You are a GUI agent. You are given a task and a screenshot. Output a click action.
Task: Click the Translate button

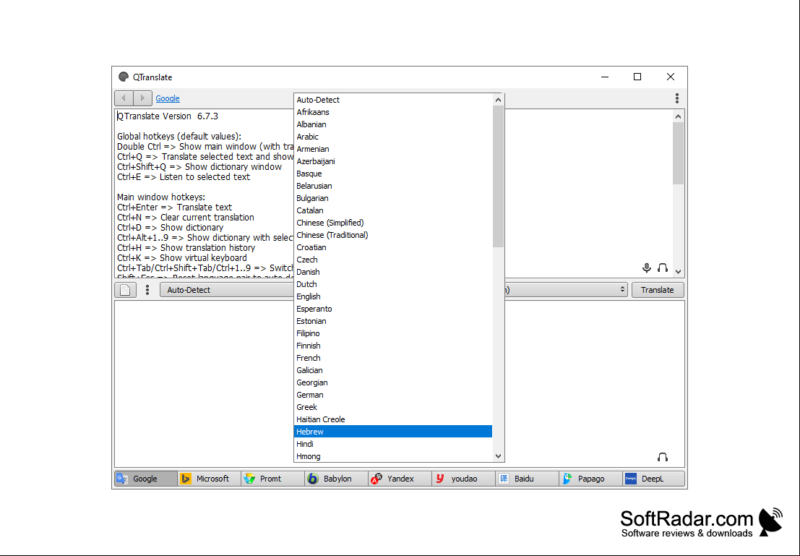[x=658, y=290]
